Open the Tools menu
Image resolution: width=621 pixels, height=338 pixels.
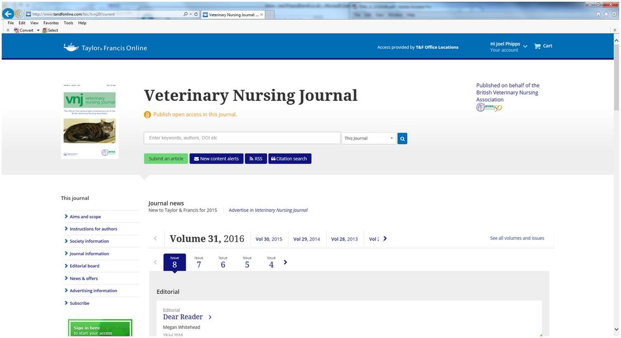pos(69,23)
